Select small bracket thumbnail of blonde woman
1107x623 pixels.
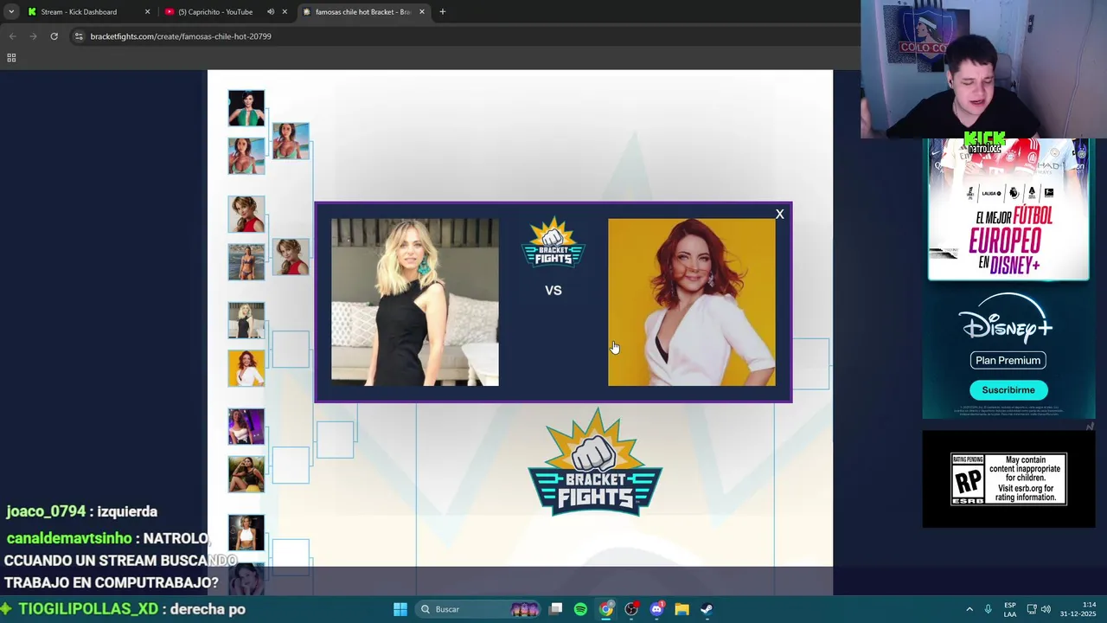[x=246, y=320]
